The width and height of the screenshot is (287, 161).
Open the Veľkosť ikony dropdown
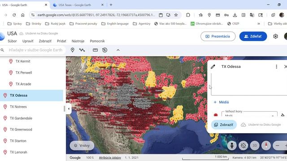pos(249,114)
